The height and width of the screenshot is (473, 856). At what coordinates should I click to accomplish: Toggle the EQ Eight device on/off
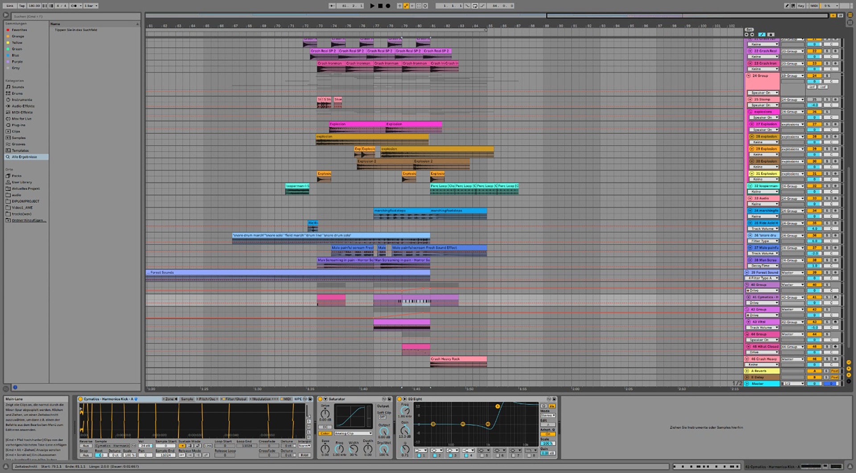point(400,399)
